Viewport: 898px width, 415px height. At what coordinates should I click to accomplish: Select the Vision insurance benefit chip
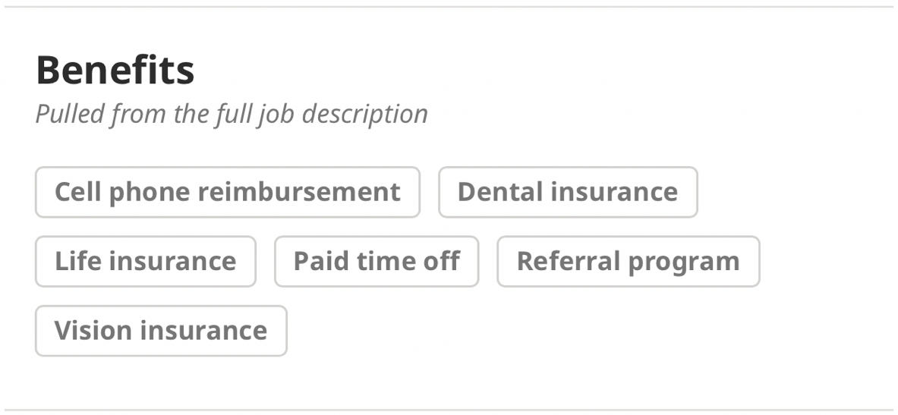(x=160, y=331)
